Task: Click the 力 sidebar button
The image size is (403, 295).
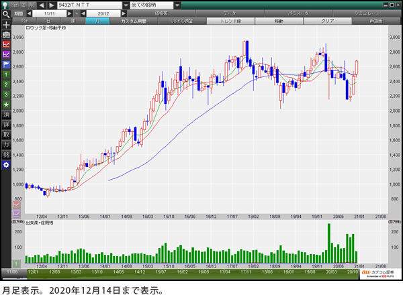Action: 6,145
